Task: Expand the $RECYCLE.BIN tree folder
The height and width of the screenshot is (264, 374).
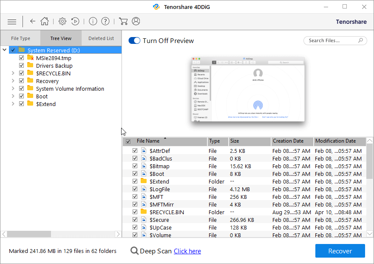Action: pos(13,73)
